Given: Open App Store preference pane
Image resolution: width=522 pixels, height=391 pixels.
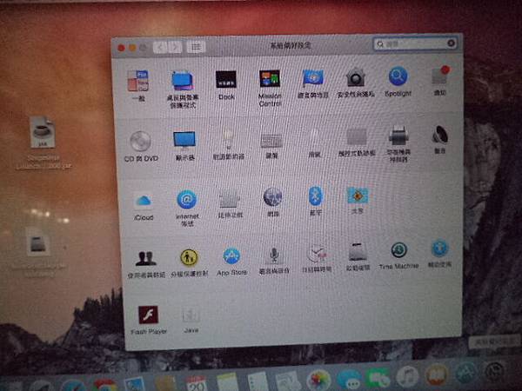Looking at the screenshot, I should [x=231, y=256].
